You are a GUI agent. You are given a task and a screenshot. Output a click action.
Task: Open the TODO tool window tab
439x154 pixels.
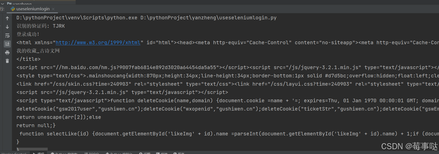tap(92, 153)
